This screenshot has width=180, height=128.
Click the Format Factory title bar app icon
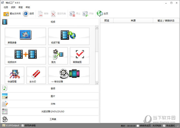pos(2,3)
